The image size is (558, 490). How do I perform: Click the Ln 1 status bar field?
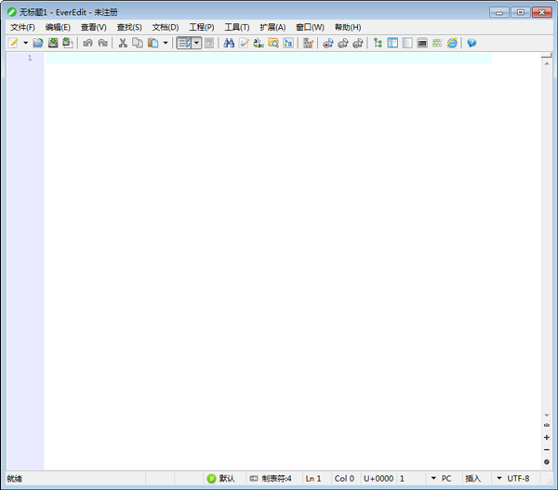click(x=313, y=479)
